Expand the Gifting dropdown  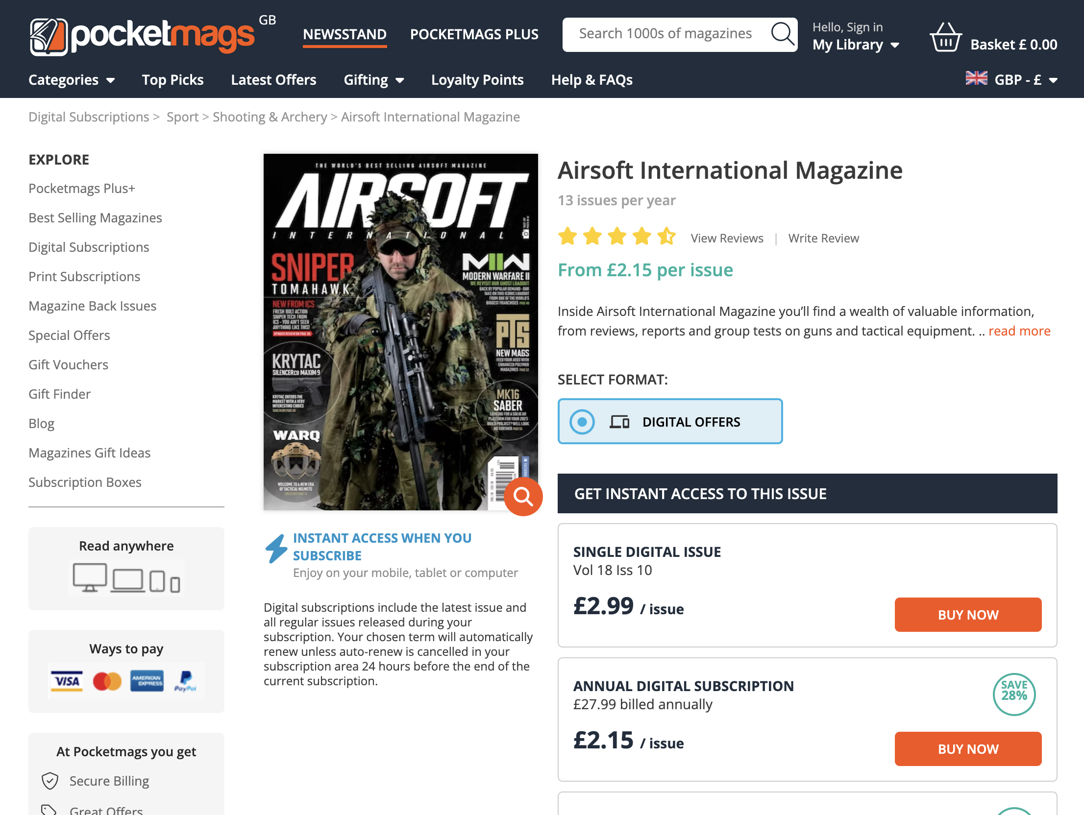[x=373, y=80]
